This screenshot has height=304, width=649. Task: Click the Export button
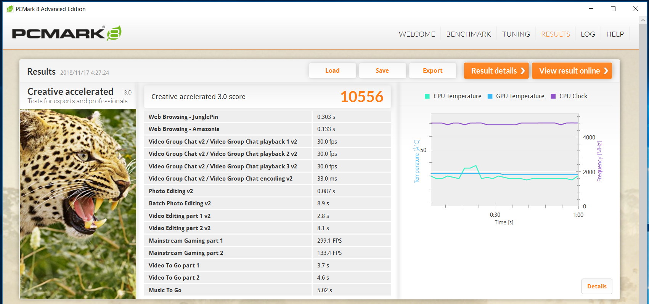pos(432,70)
